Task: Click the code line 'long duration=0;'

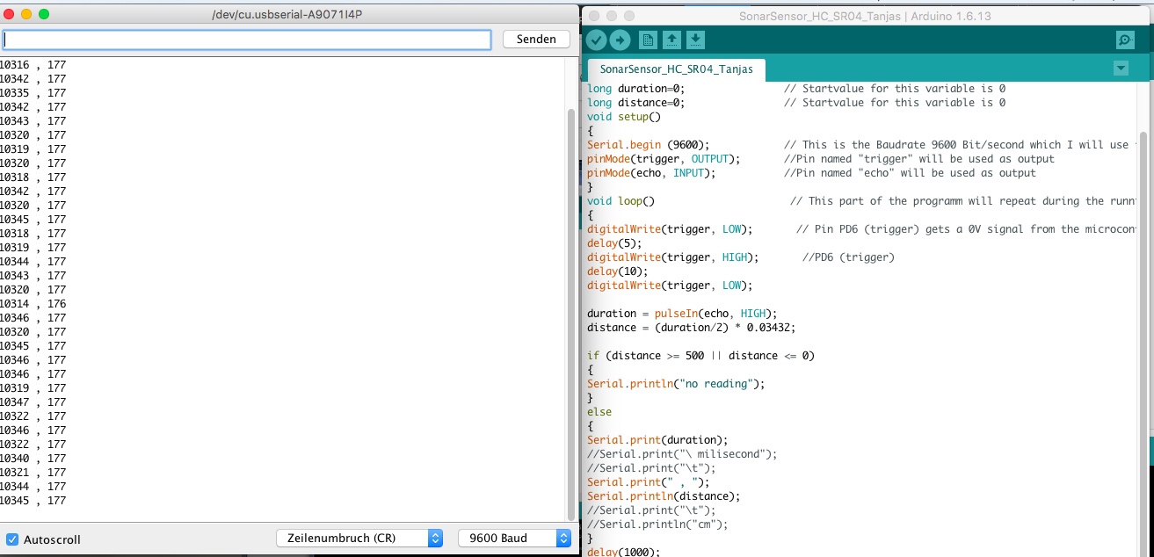Action: (x=636, y=89)
